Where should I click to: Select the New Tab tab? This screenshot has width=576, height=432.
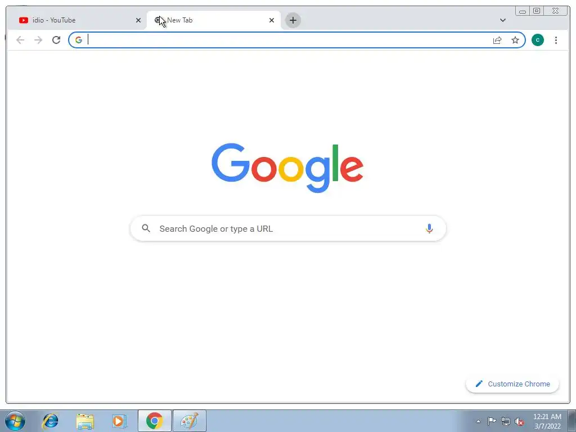tap(213, 20)
